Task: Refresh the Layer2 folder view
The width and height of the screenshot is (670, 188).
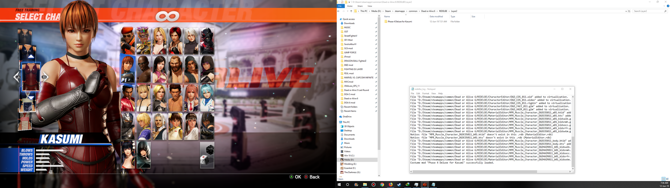Action: coord(629,11)
